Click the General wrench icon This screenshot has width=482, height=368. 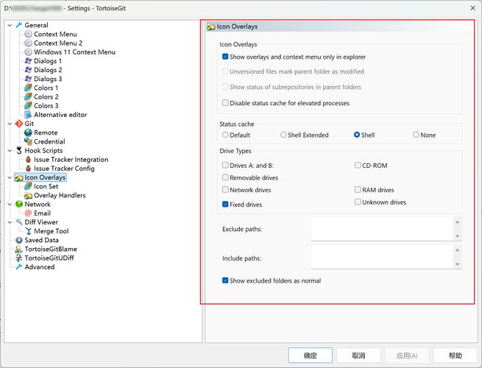coord(19,25)
